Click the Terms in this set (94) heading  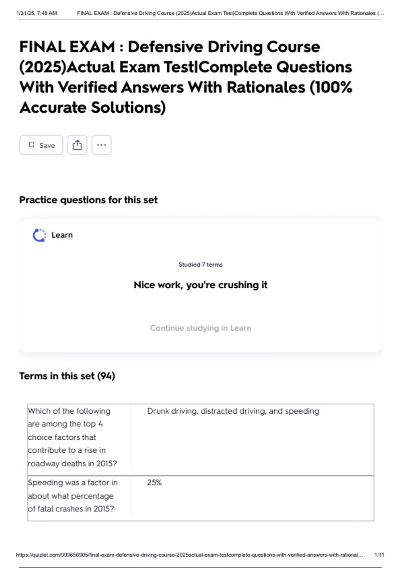(x=67, y=376)
